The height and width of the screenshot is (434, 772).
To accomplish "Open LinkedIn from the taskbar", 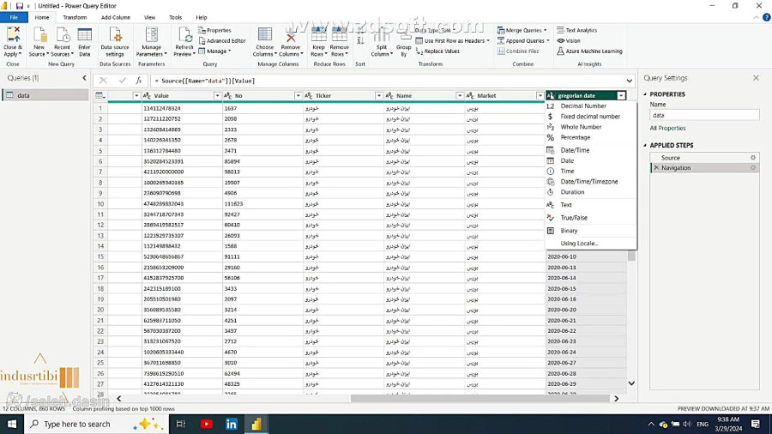I will coord(231,424).
